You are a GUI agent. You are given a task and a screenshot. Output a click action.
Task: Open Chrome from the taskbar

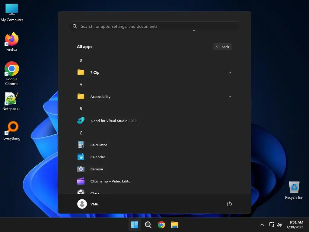click(161, 225)
